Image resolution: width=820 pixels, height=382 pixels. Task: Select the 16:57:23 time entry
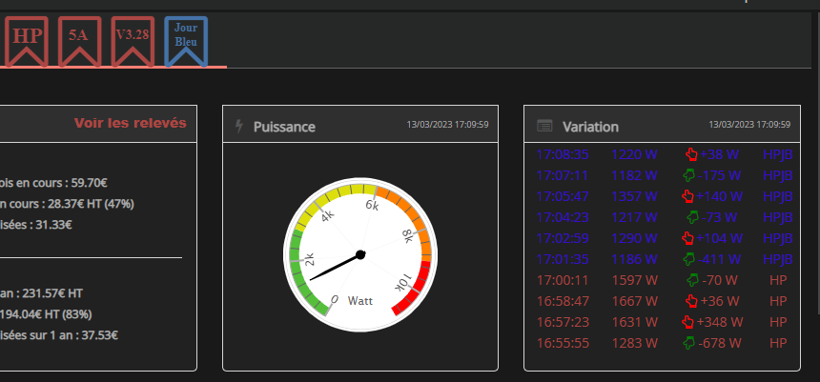[563, 322]
